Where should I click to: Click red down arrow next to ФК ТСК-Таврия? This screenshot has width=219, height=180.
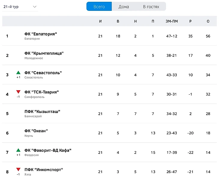(18, 92)
